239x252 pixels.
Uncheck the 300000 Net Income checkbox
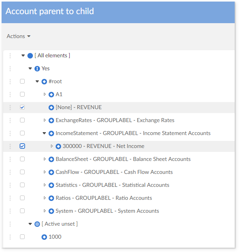pyautogui.click(x=22, y=146)
